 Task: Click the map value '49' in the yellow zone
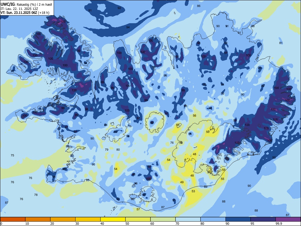(x=182, y=182)
